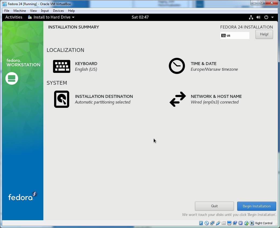Open the View menu
Image resolution: width=280 pixels, height=228 pixels.
(x=33, y=11)
